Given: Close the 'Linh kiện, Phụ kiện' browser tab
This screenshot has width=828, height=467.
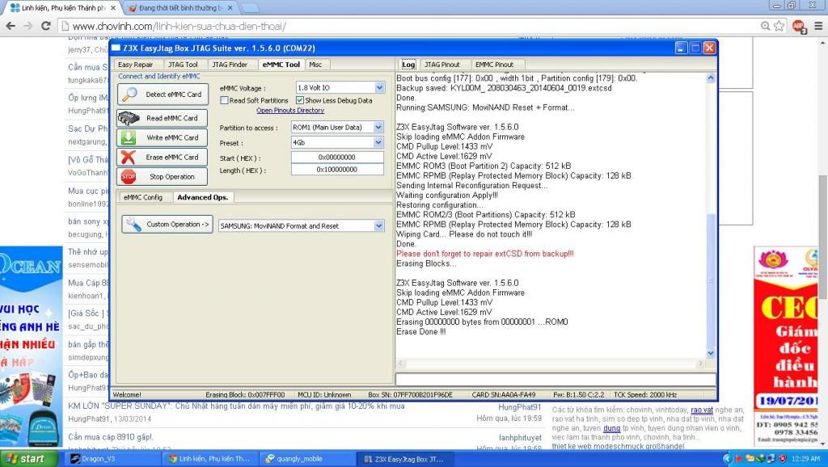Looking at the screenshot, I should [113, 8].
